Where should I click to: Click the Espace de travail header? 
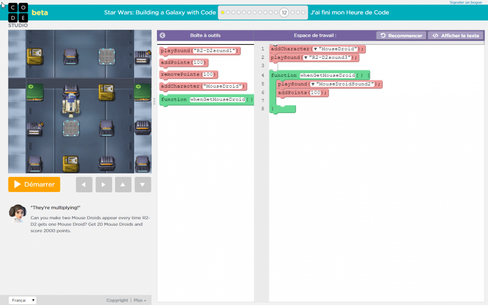click(315, 35)
